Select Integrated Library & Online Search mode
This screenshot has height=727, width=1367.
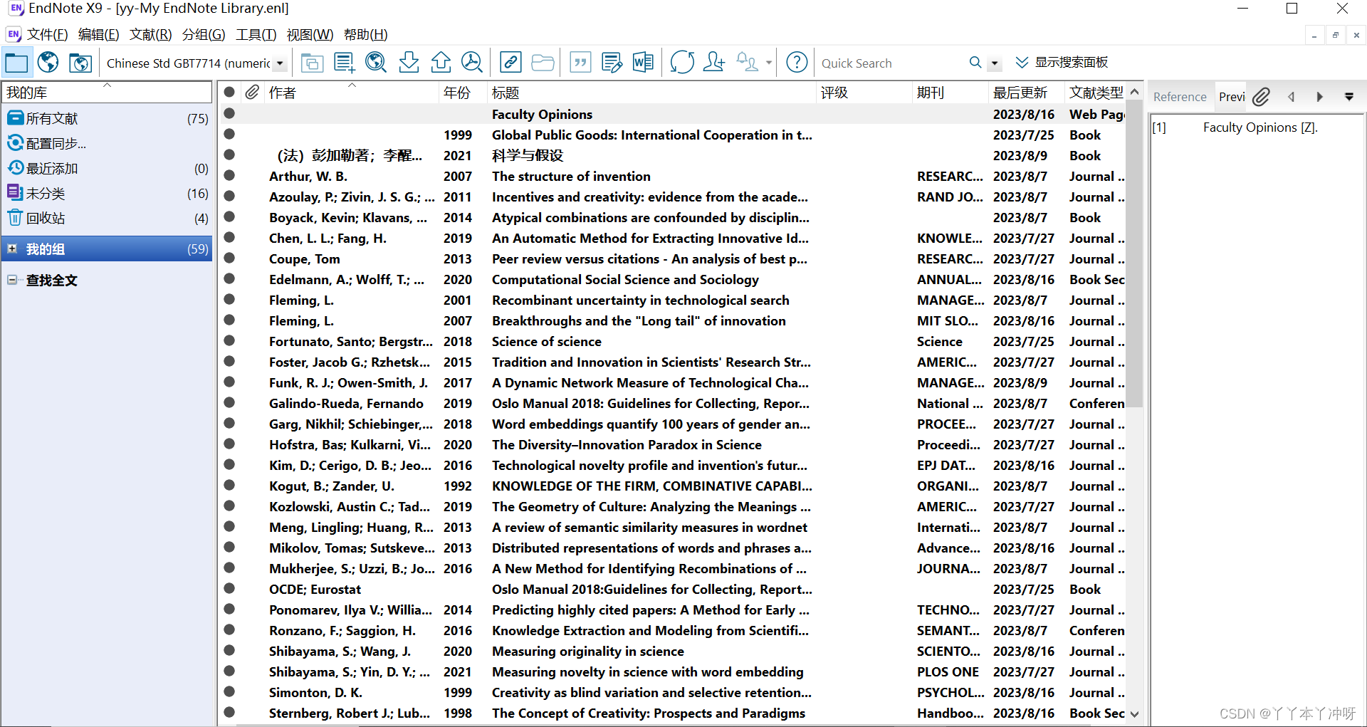pos(80,63)
